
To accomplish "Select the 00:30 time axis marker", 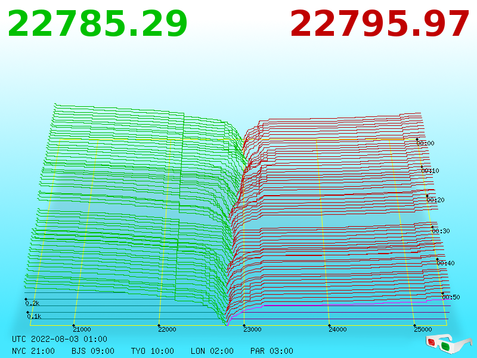I will point(441,231).
